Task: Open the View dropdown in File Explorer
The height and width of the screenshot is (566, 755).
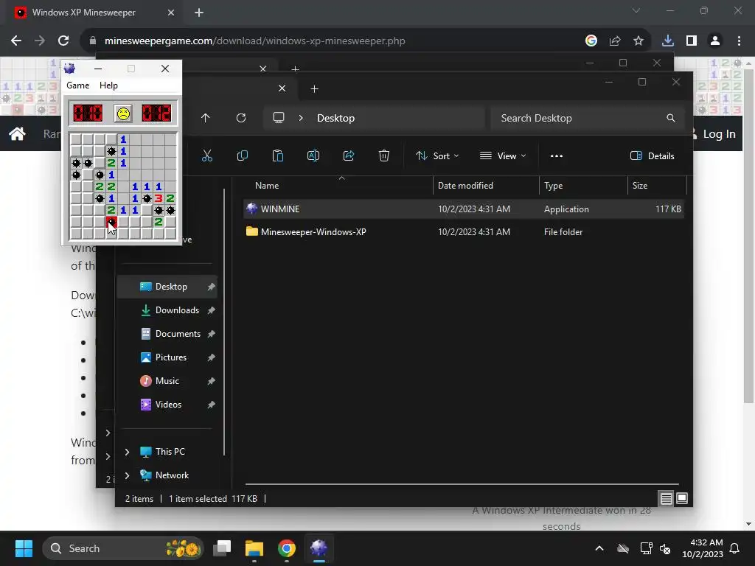Action: tap(503, 156)
